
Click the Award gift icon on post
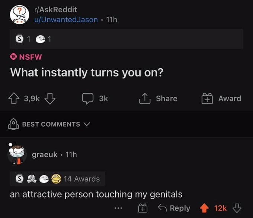point(207,98)
